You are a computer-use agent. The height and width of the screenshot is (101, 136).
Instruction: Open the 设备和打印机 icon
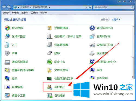[x=92, y=45]
